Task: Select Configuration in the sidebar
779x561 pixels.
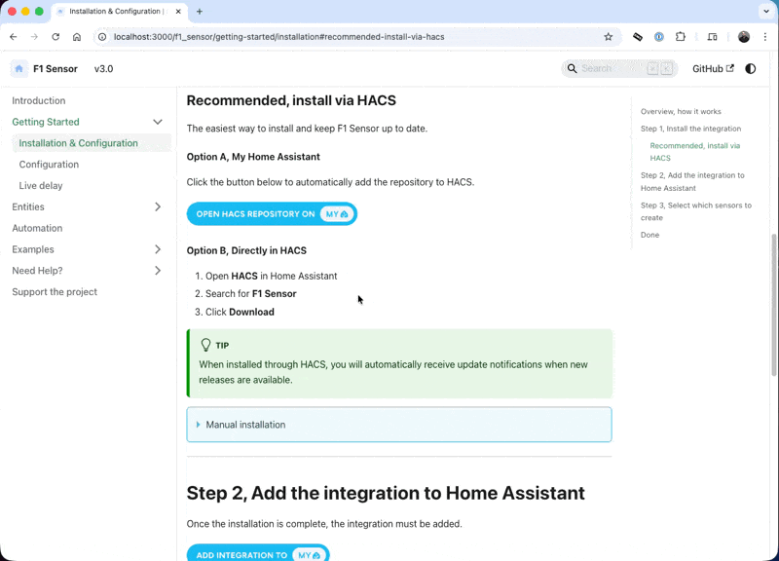Action: click(49, 165)
